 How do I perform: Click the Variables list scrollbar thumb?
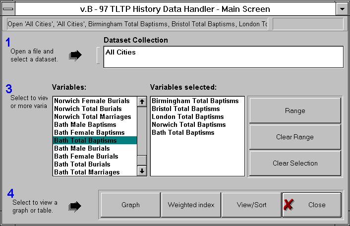point(142,160)
